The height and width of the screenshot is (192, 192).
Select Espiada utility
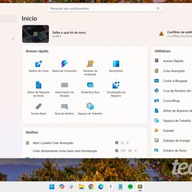coord(172,131)
